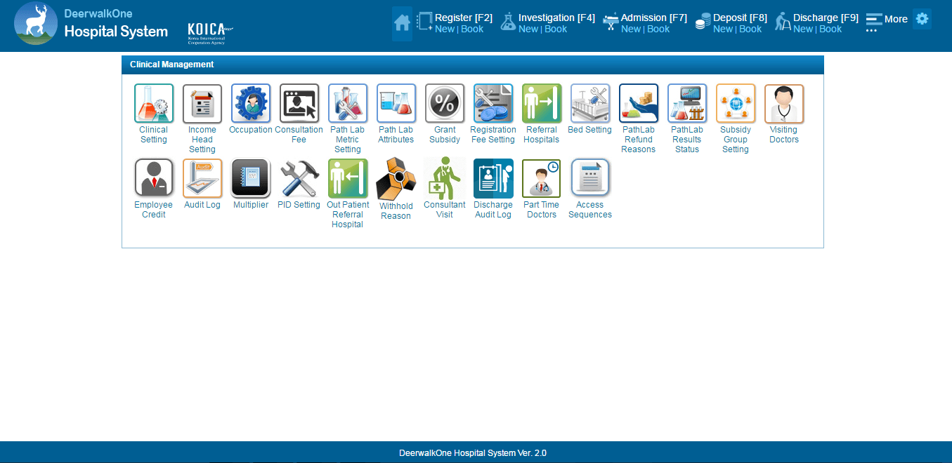Open Path Lab Attributes icon
This screenshot has width=952, height=463.
pos(396,104)
